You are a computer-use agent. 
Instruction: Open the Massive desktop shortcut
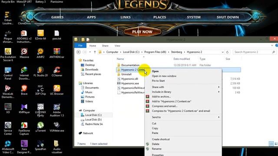pyautogui.click(x=24, y=53)
